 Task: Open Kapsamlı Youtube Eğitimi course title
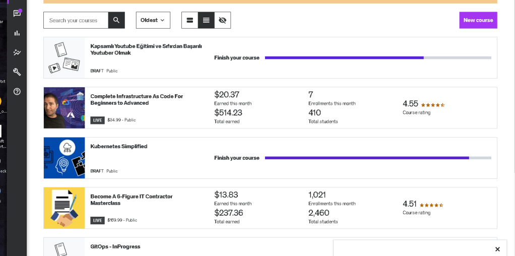[146, 49]
